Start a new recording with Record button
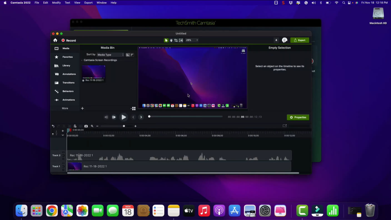The image size is (391, 220). click(x=69, y=40)
